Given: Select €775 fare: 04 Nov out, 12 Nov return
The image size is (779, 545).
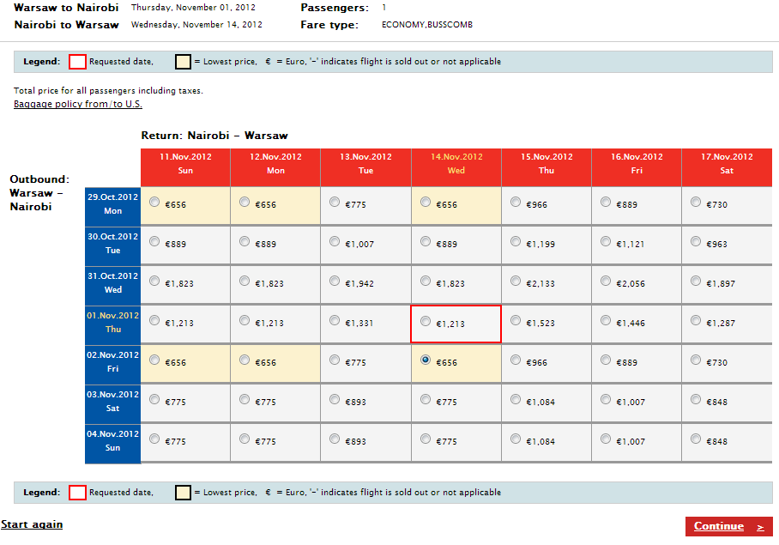Looking at the screenshot, I should click(x=245, y=439).
